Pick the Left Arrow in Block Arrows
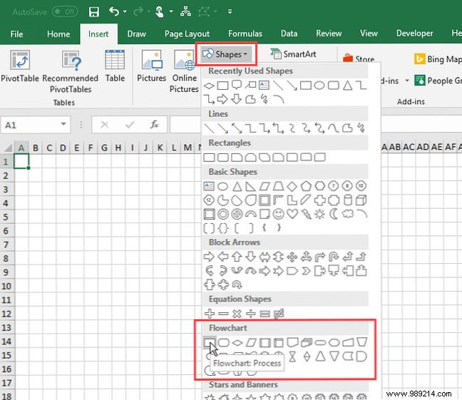Image resolution: width=462 pixels, height=400 pixels. click(x=222, y=257)
